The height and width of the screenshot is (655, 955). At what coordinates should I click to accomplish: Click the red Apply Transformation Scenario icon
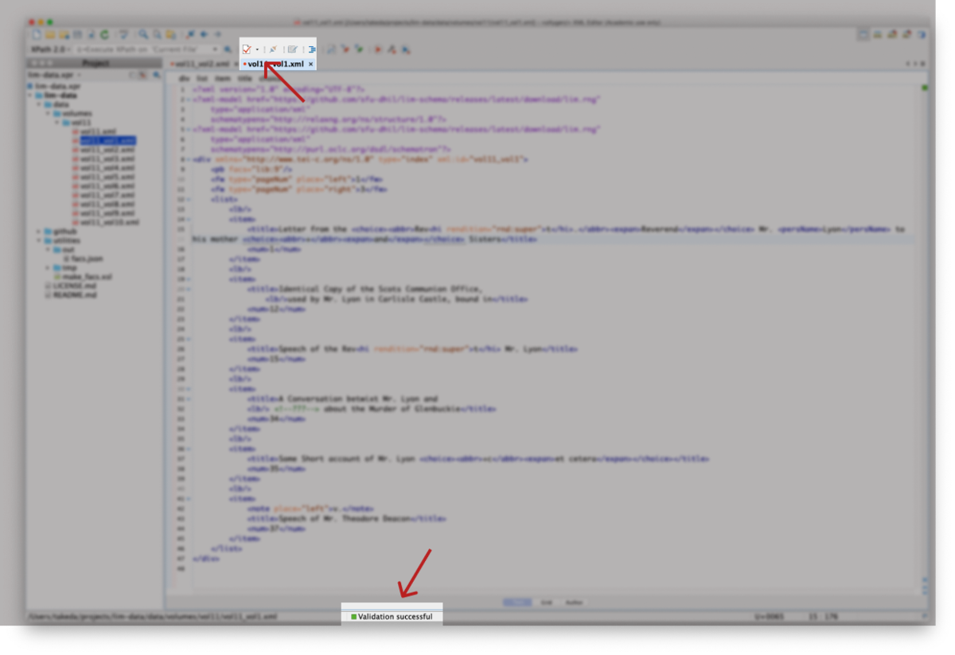(377, 49)
